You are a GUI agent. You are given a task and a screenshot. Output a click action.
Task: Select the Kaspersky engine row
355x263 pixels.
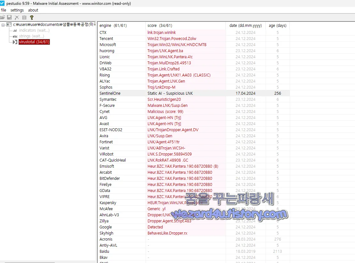[x=194, y=203]
